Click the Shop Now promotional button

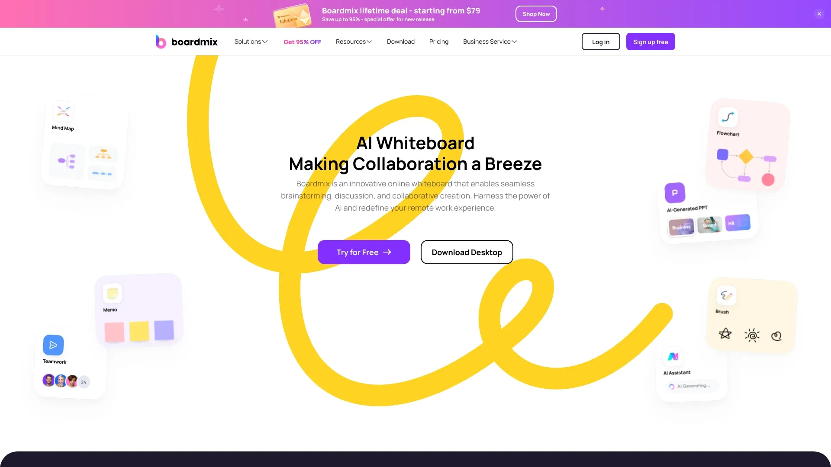click(x=536, y=13)
